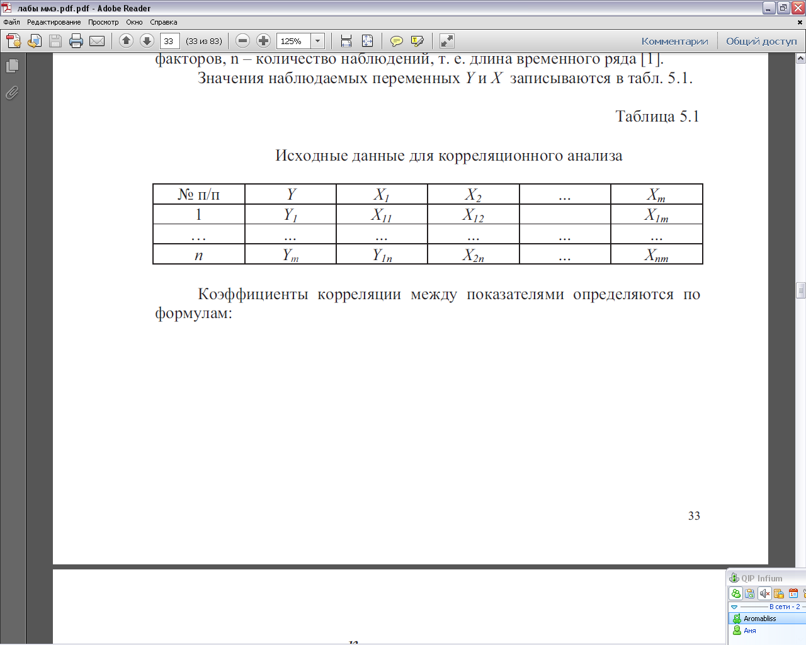The image size is (806, 645).
Task: Open the Окно menu
Action: click(x=134, y=22)
